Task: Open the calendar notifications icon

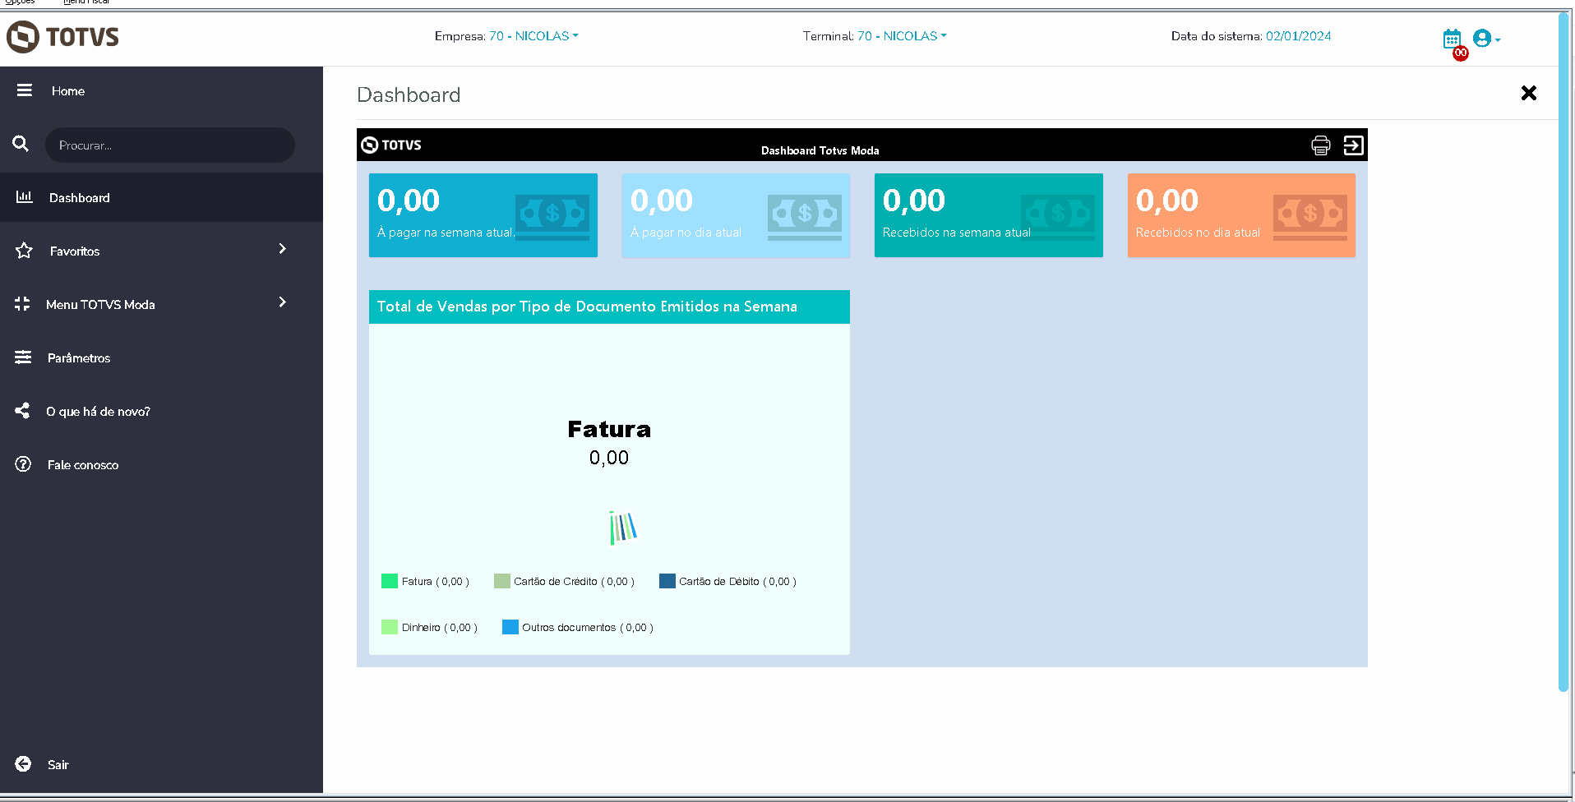Action: [x=1452, y=39]
